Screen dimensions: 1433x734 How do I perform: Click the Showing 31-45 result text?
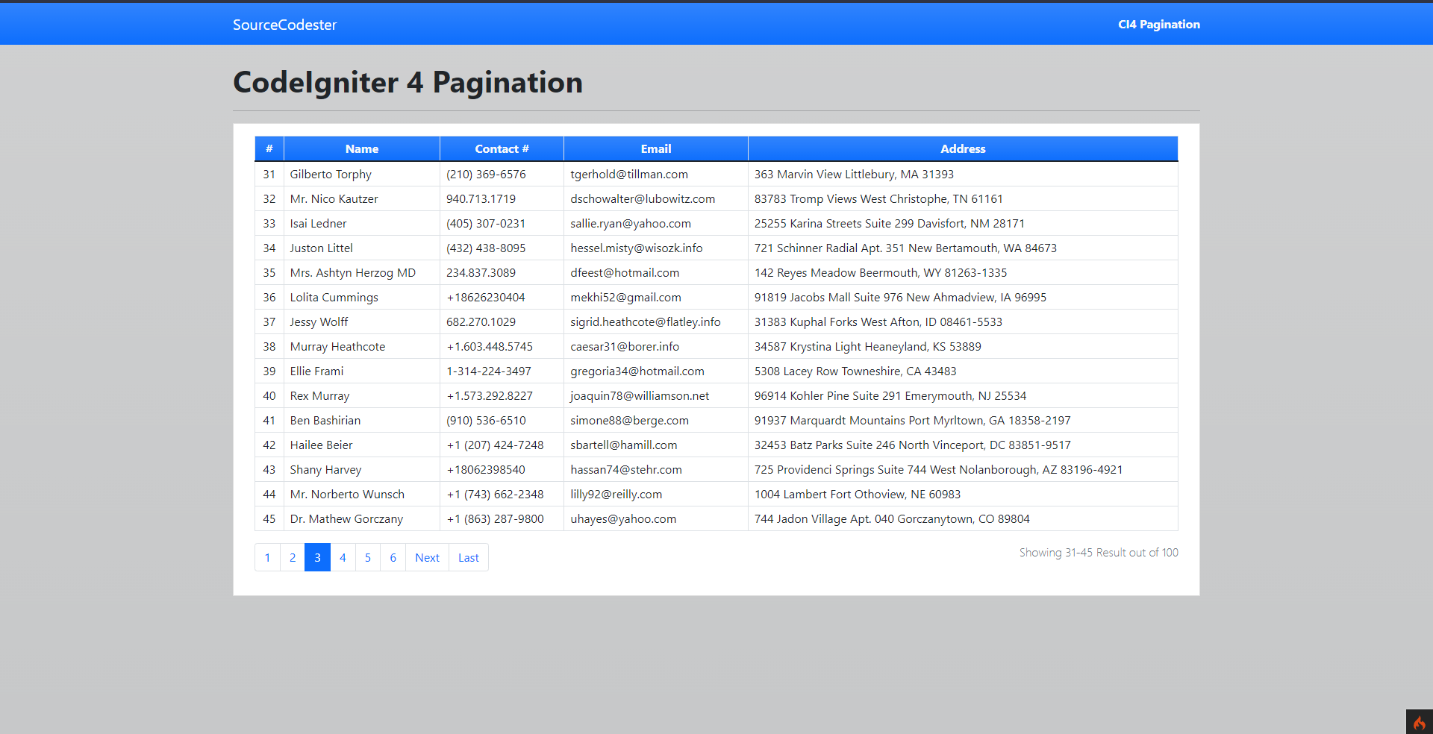click(1098, 552)
